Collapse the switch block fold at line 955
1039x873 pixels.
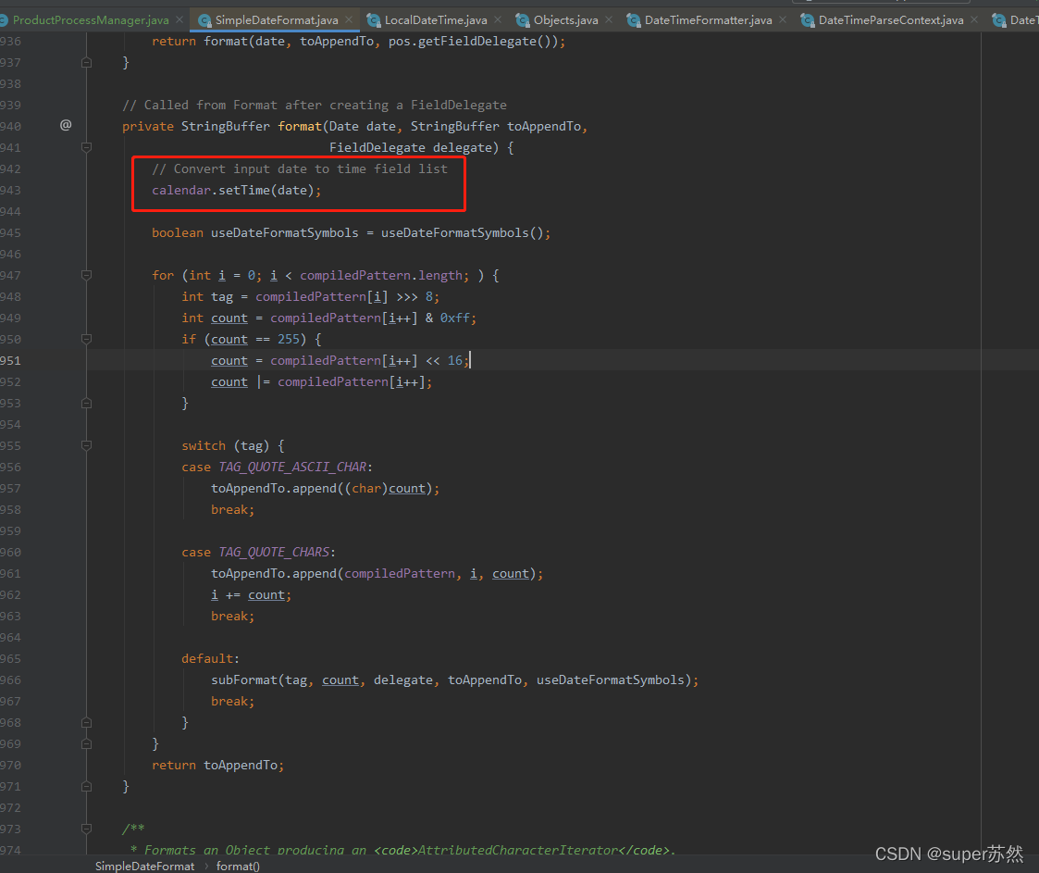click(86, 445)
